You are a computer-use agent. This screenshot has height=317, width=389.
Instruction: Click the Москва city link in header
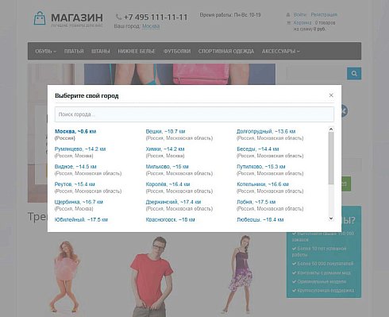pos(151,26)
